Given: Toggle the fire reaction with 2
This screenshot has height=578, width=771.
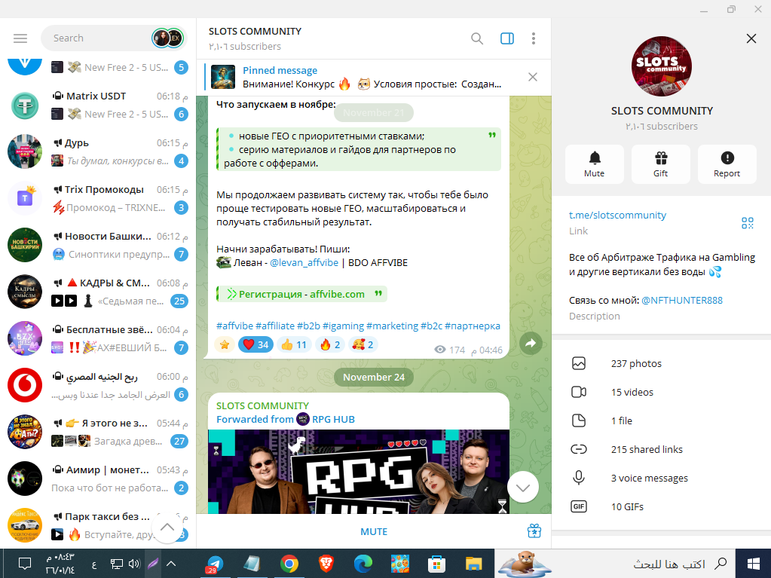Looking at the screenshot, I should click(x=330, y=344).
